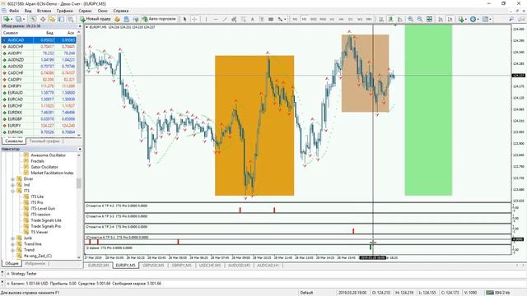Screen dimensions: 527x296
Task: Open the arrows objects dropdown
Action: pyautogui.click(x=282, y=19)
